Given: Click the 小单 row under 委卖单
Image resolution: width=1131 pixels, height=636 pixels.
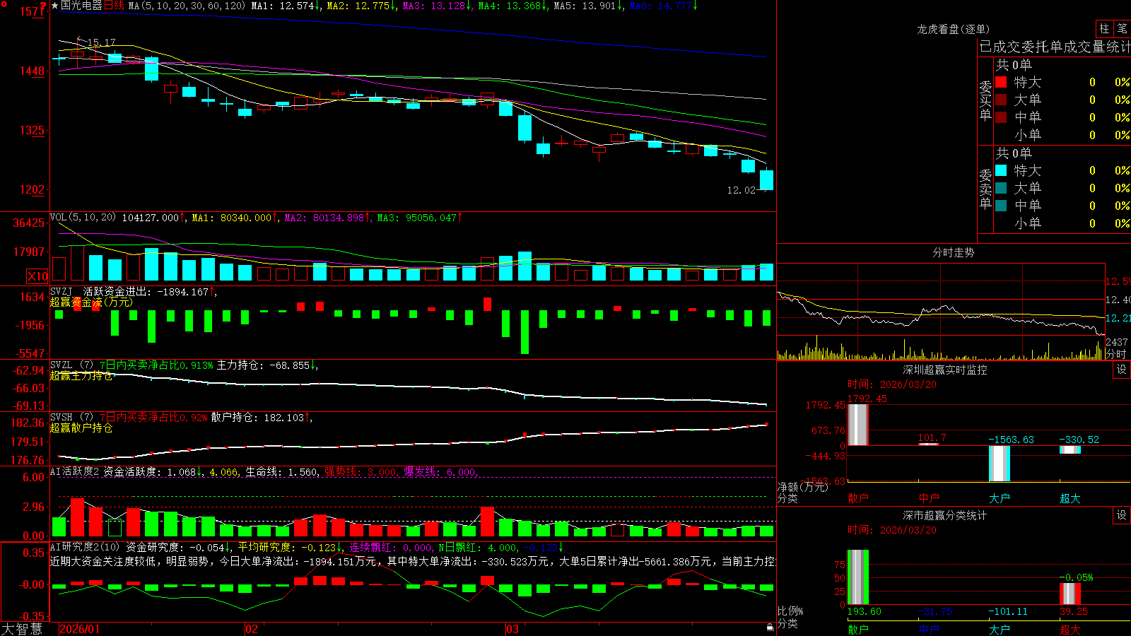Looking at the screenshot, I should 1062,223.
